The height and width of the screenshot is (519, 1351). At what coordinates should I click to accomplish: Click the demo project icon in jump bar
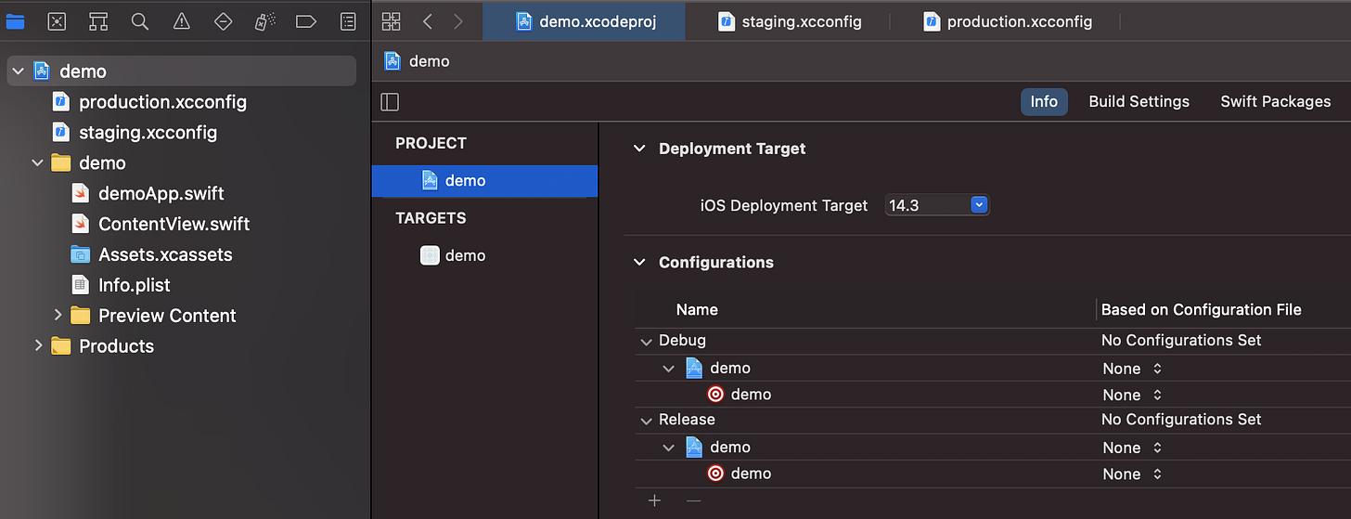(392, 61)
